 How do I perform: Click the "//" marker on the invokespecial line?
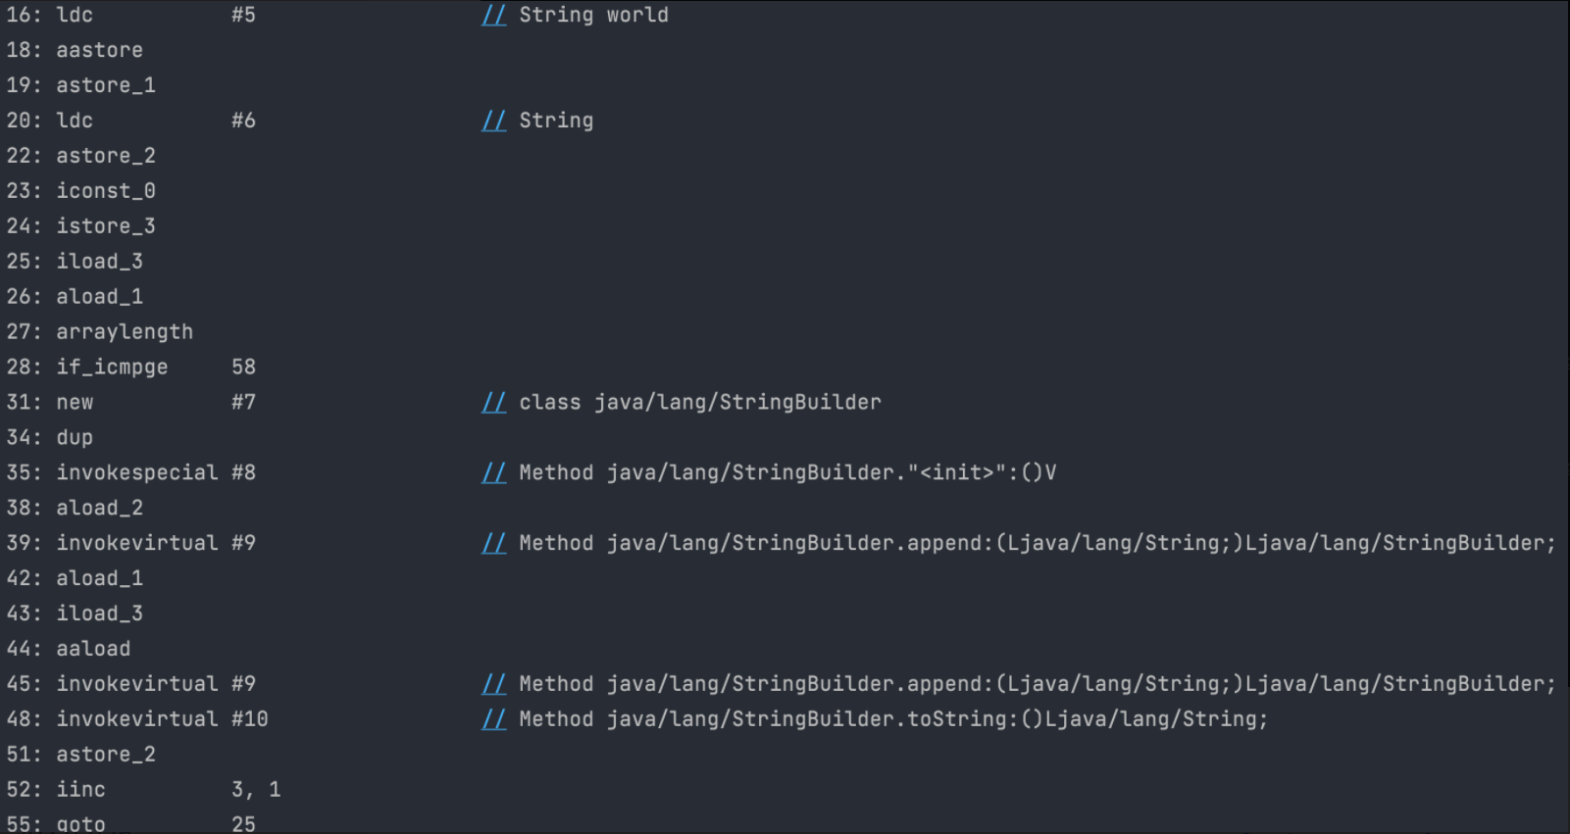493,473
